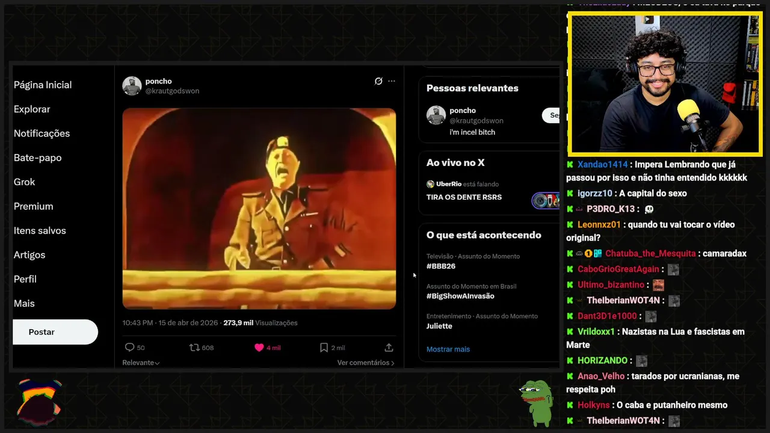Image resolution: width=770 pixels, height=433 pixels.
Task: Open Notificações in the sidebar
Action: click(42, 134)
